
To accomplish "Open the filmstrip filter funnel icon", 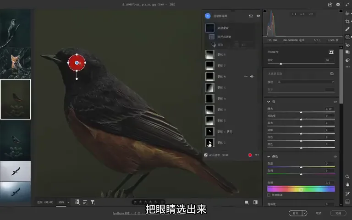I will coord(93,202).
